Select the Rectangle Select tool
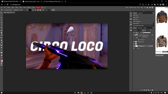 1,15
